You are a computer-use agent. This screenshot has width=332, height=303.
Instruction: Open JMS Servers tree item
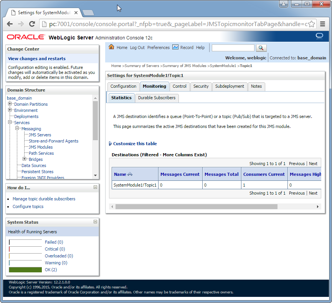40,135
